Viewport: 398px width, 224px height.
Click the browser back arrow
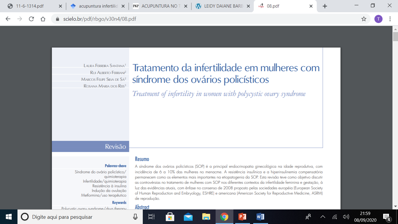tap(8, 19)
